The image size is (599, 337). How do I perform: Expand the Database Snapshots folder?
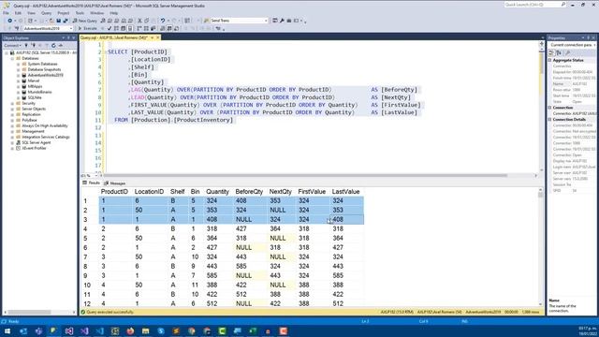pos(18,69)
